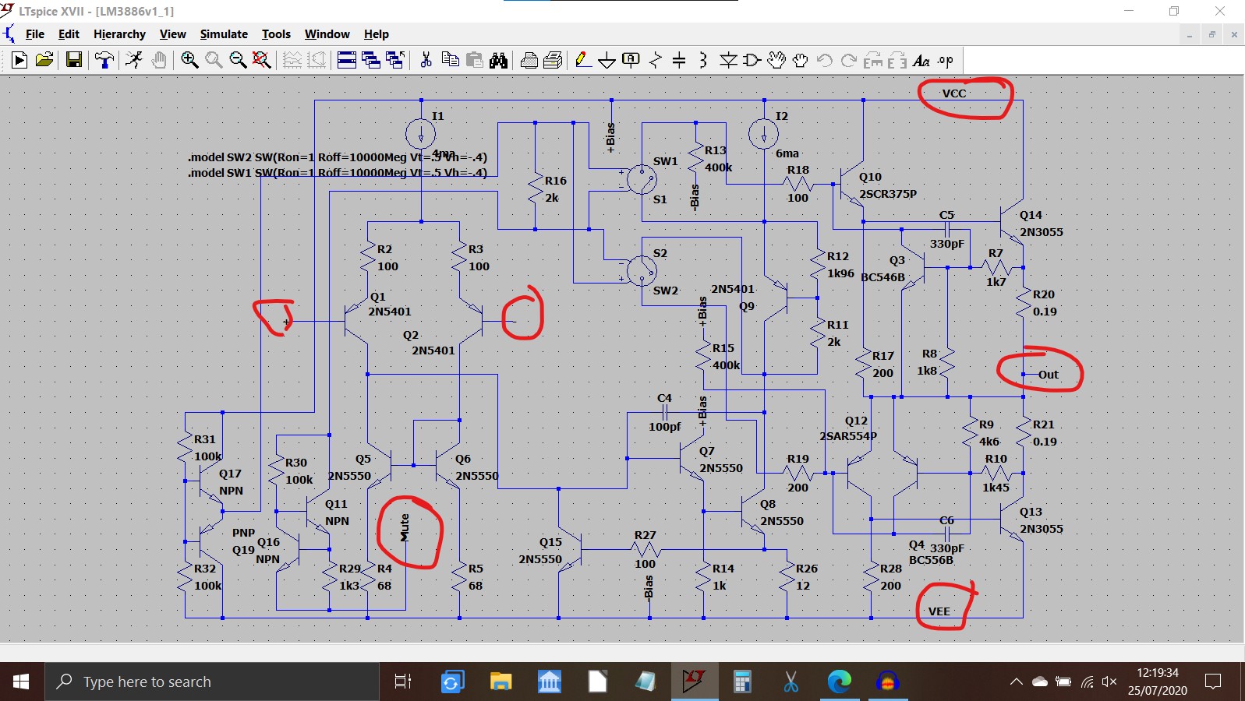The image size is (1245, 701).
Task: Place an Inductor from the toolbar
Action: point(703,60)
